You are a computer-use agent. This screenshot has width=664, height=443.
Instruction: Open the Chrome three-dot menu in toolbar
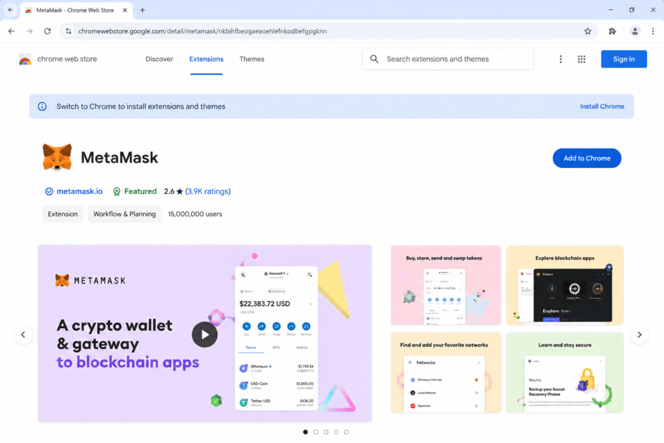coord(653,31)
